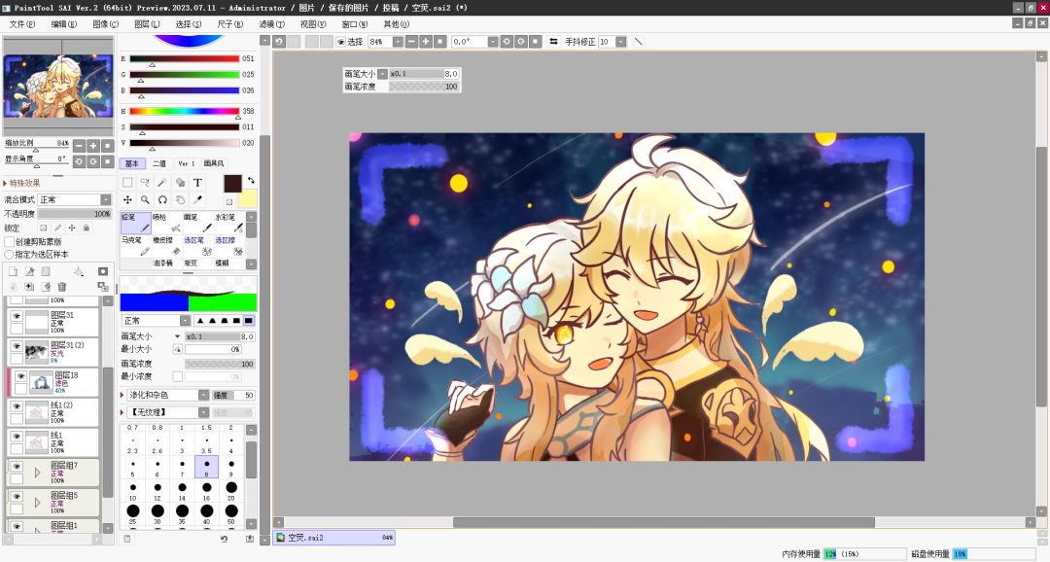Select the eyedropper color picker tool
The width and height of the screenshot is (1050, 562).
[x=197, y=199]
